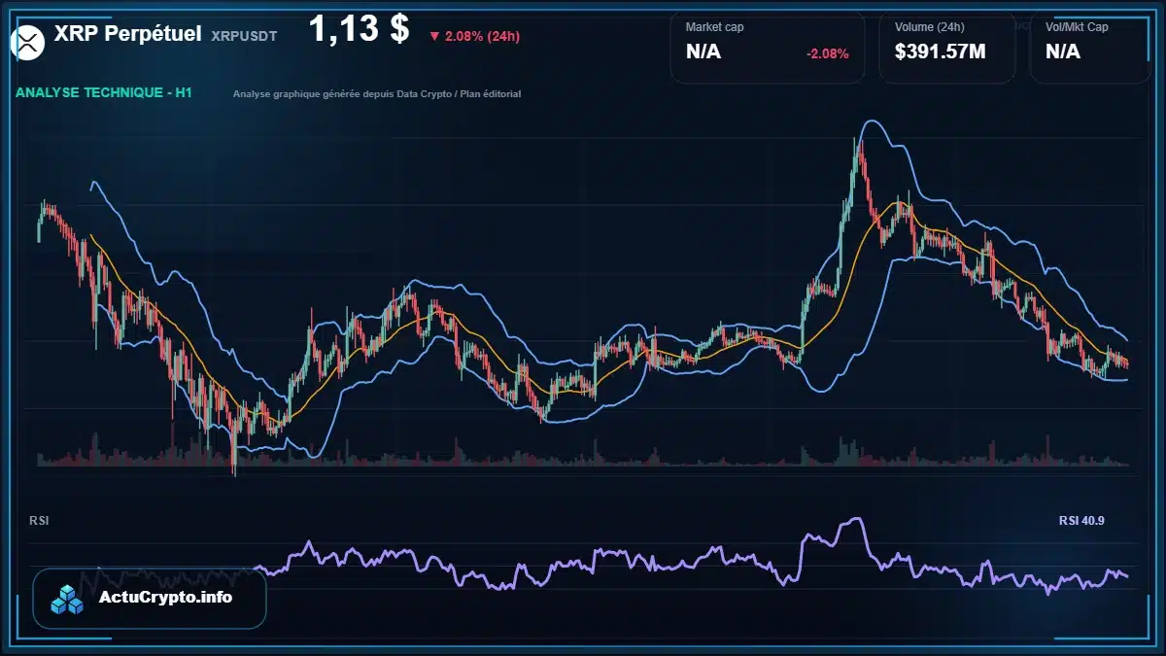Open the Volume (24h) card

[947, 46]
